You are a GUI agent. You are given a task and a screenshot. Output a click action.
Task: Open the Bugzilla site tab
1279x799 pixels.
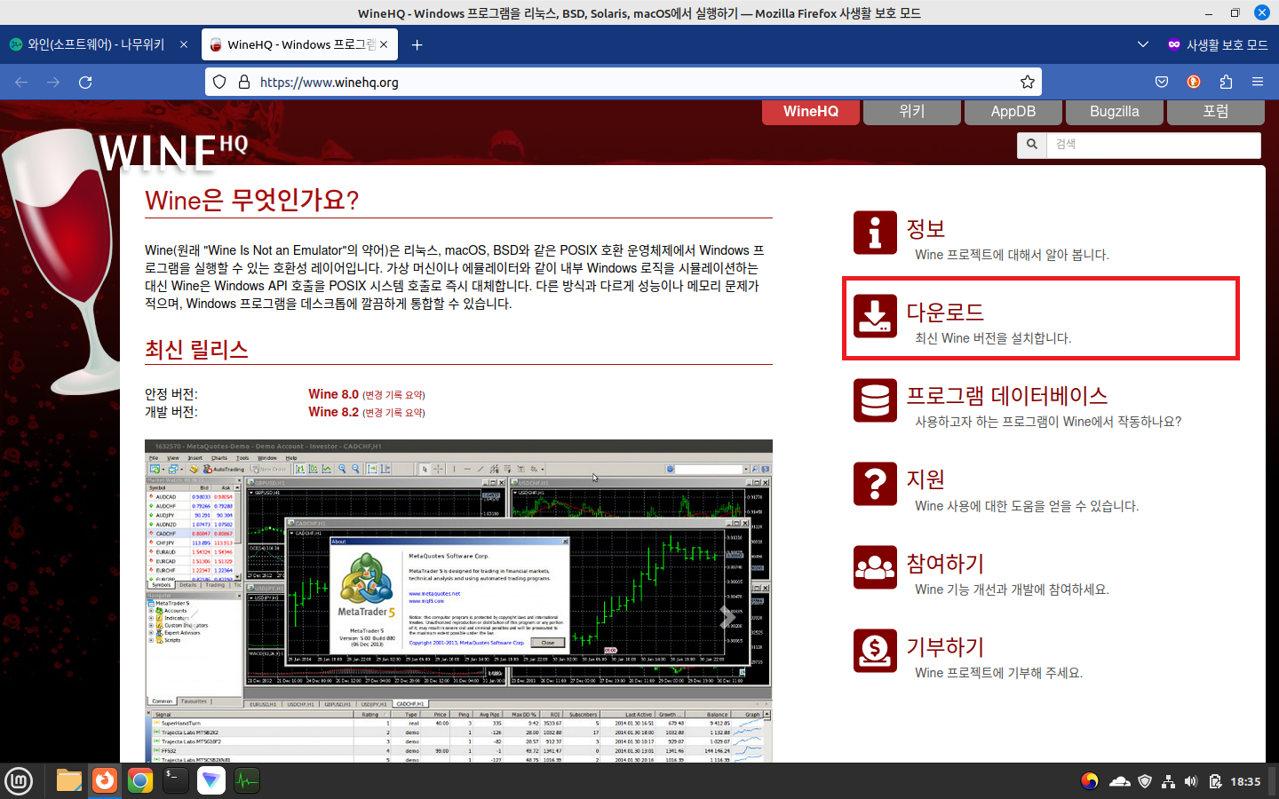[x=1115, y=112]
